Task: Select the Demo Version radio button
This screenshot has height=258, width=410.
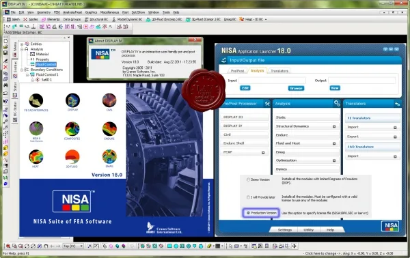Action: 248,180
